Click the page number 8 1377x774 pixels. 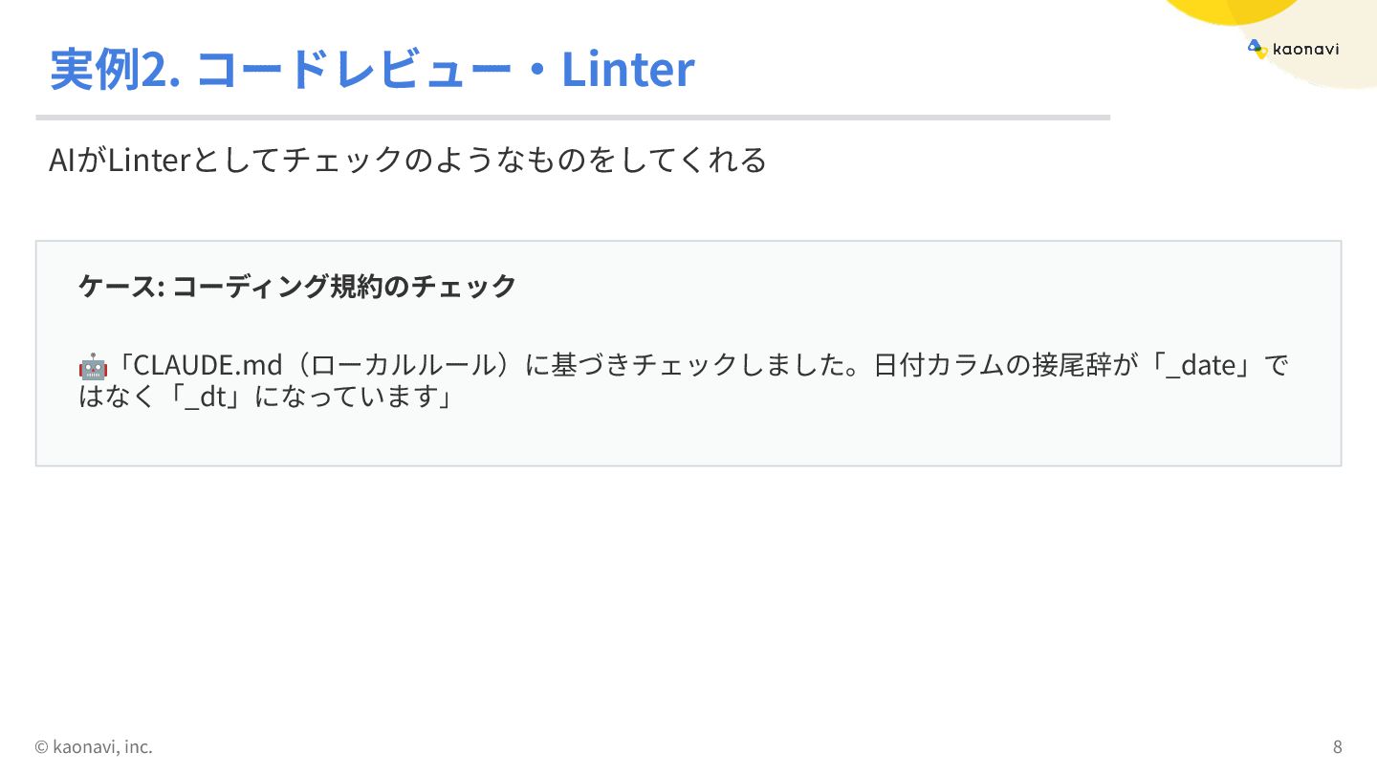point(1337,746)
